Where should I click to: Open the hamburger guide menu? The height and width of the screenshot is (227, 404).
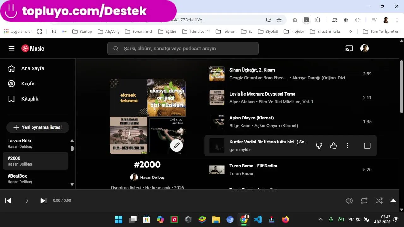click(x=11, y=48)
